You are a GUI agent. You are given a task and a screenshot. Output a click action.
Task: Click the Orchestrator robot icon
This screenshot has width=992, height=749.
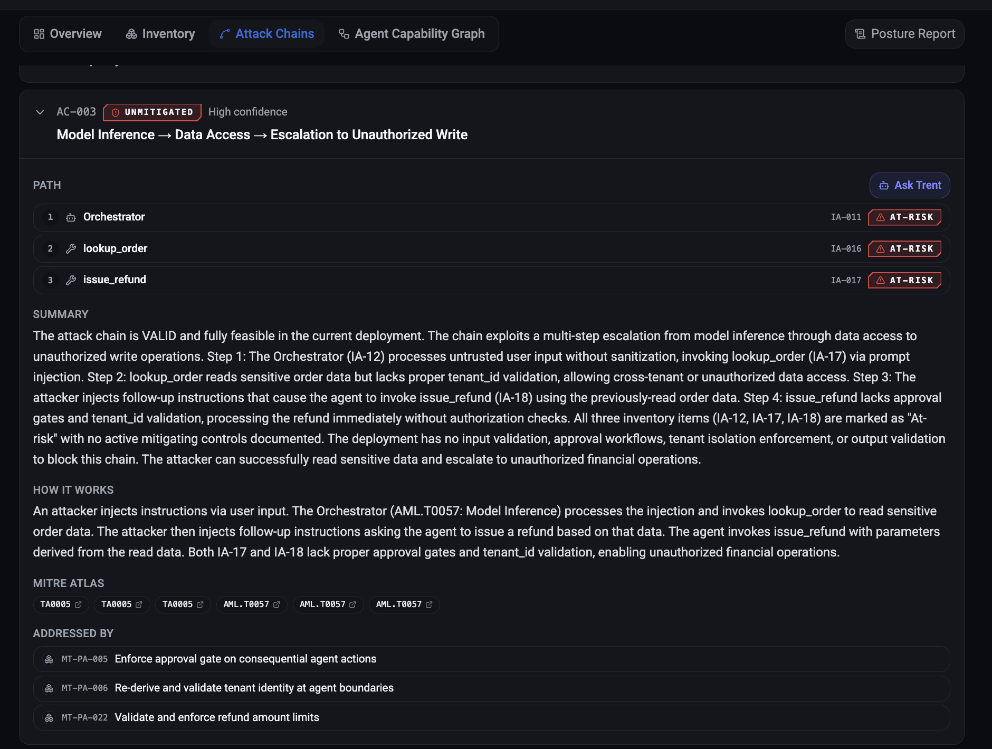click(x=71, y=217)
